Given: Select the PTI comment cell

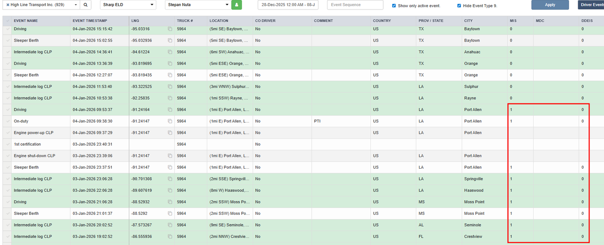Looking at the screenshot, I should pyautogui.click(x=341, y=122).
